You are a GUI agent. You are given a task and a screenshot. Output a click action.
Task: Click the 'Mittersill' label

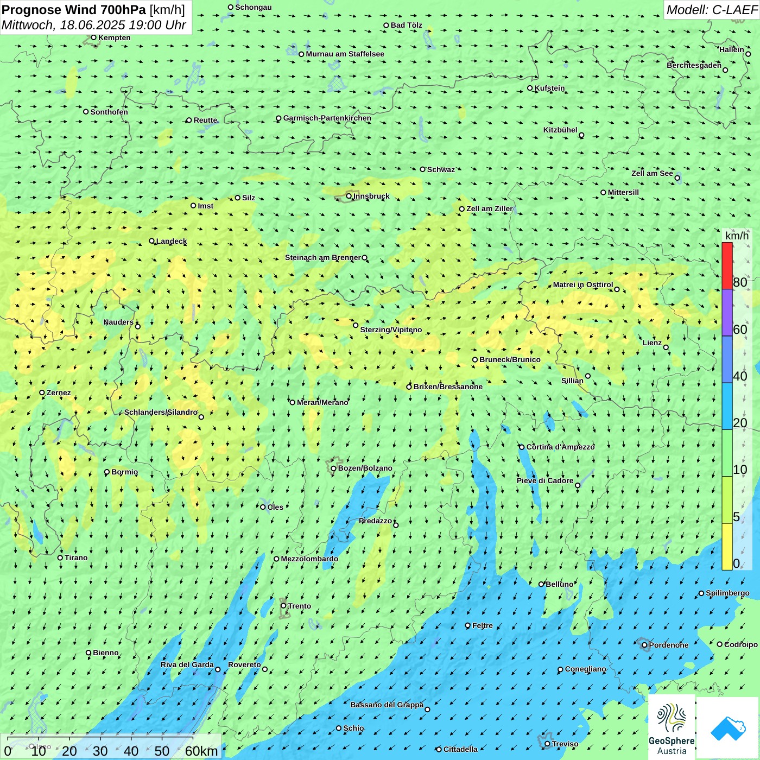pos(623,192)
